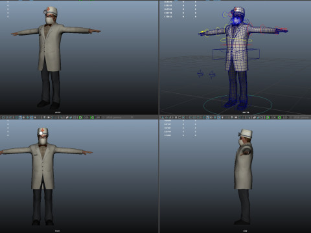This screenshot has height=233, width=311.
Task: Toggle X-Ray in front panel toolbar
Action: point(67,117)
